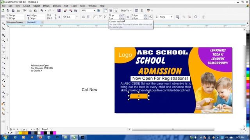Select the Shape tool in toolbox
The image size is (250, 140).
point(3,29)
